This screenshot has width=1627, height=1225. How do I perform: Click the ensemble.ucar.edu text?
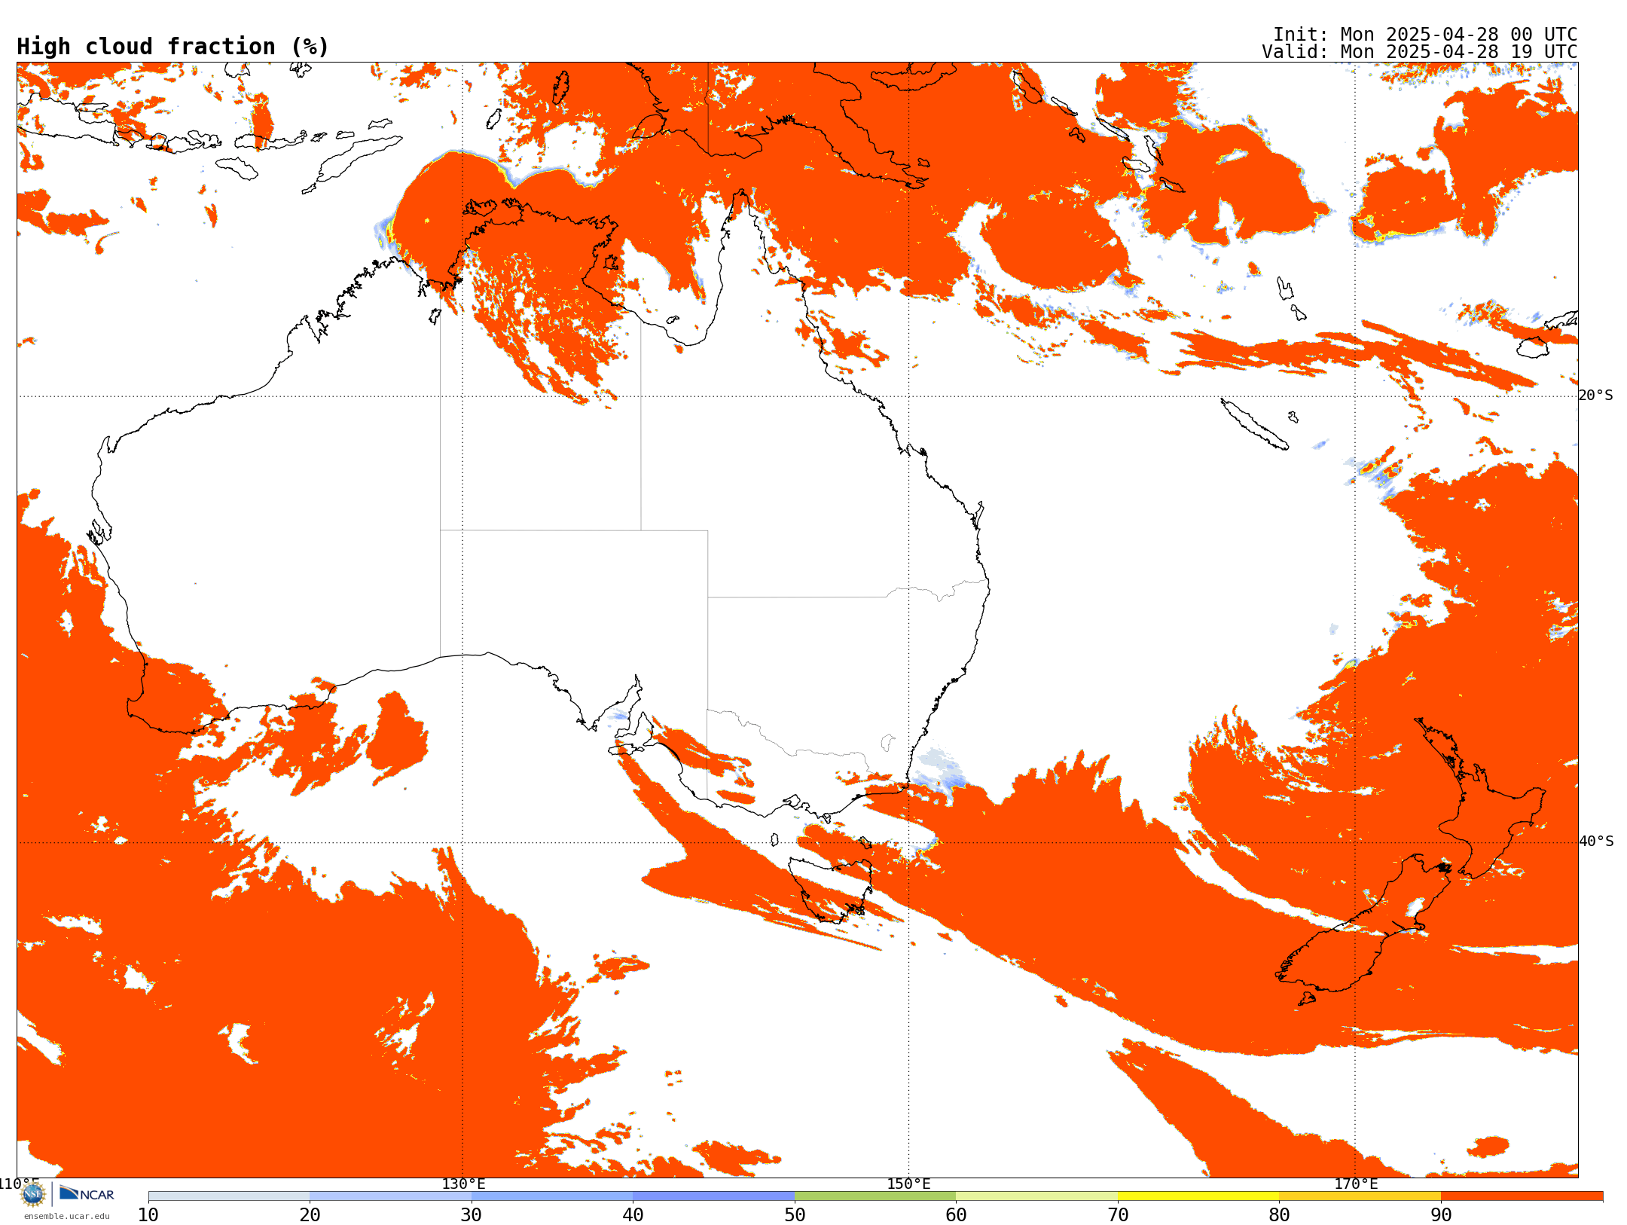[66, 1216]
